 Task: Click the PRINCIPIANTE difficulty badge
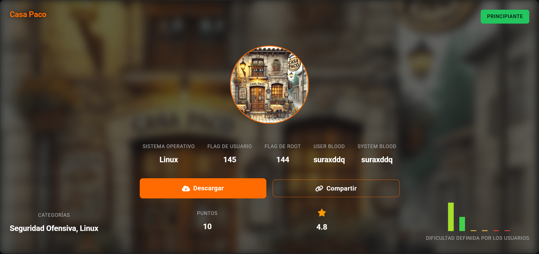click(x=505, y=17)
